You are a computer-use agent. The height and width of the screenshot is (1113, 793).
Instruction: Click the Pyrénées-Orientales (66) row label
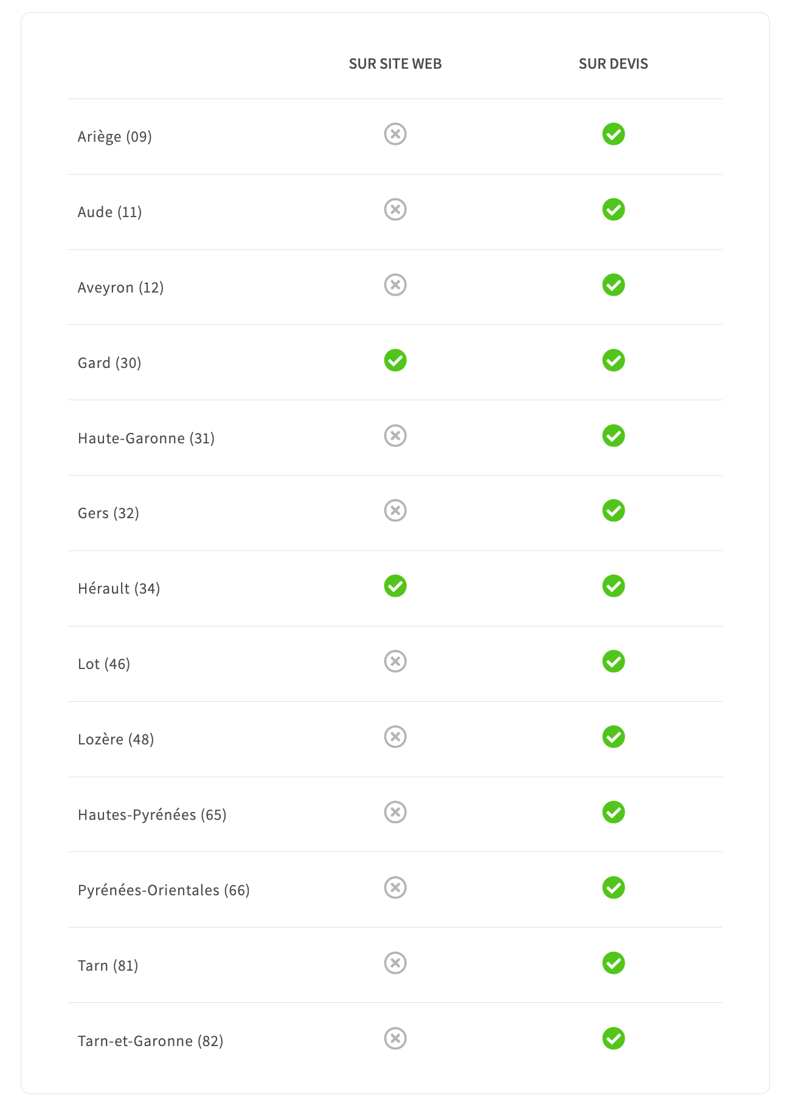coord(164,890)
